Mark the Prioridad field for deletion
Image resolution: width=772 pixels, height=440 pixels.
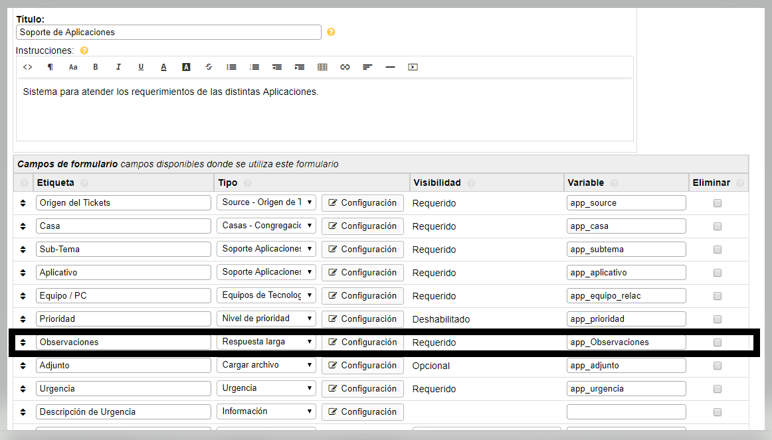[x=718, y=319]
